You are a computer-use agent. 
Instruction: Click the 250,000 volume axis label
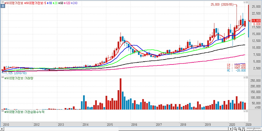256,81
